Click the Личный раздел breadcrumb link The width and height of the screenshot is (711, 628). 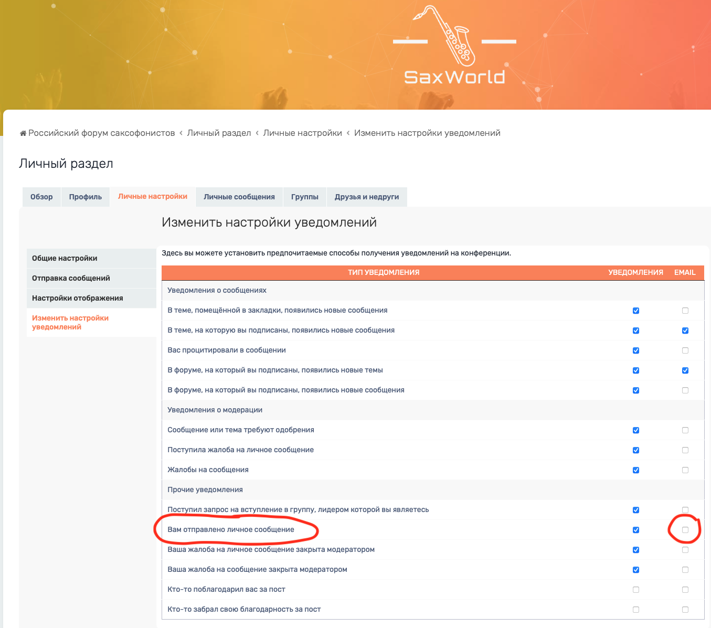coord(219,133)
